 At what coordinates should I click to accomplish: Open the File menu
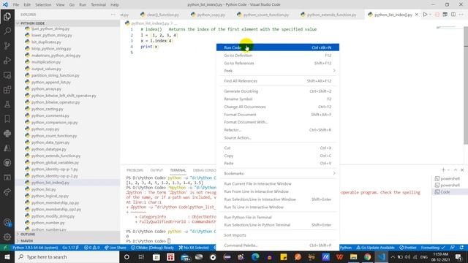point(16,5)
